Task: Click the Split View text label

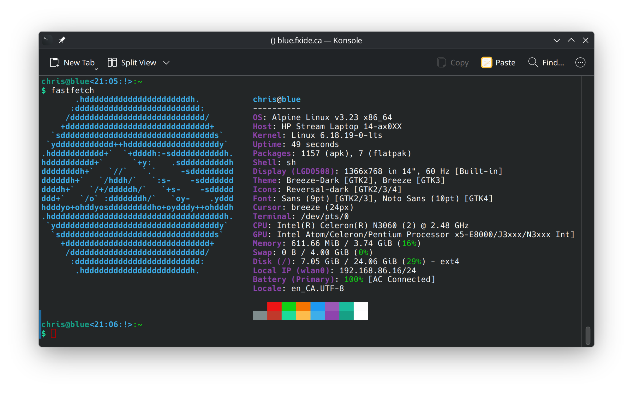Action: [139, 63]
